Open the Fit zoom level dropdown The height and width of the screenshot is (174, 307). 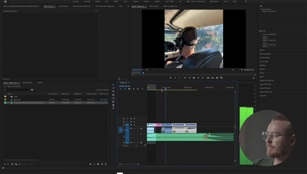(x=150, y=69)
